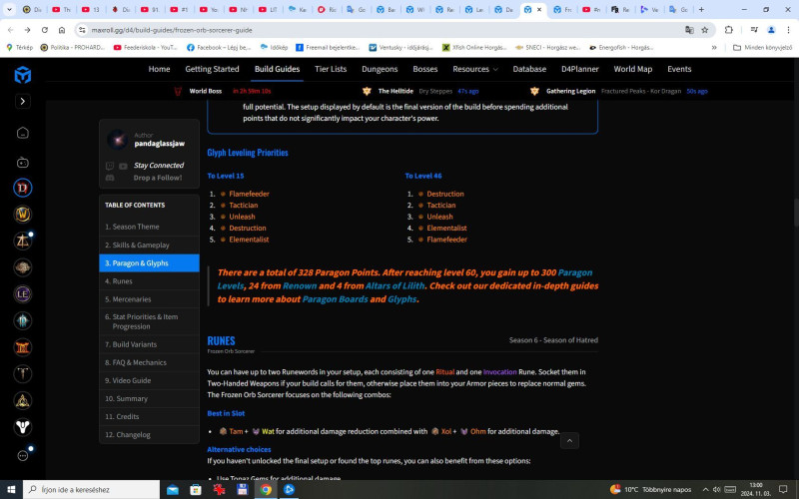Open Destruction glyph under To Level 46
The width and height of the screenshot is (799, 499).
point(445,194)
